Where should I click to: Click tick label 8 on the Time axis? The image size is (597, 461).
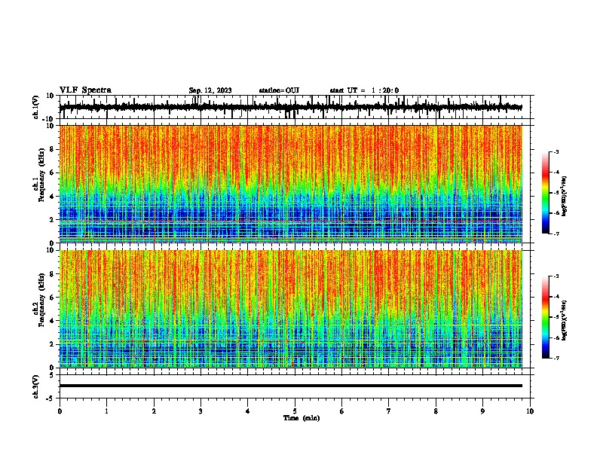[436, 411]
